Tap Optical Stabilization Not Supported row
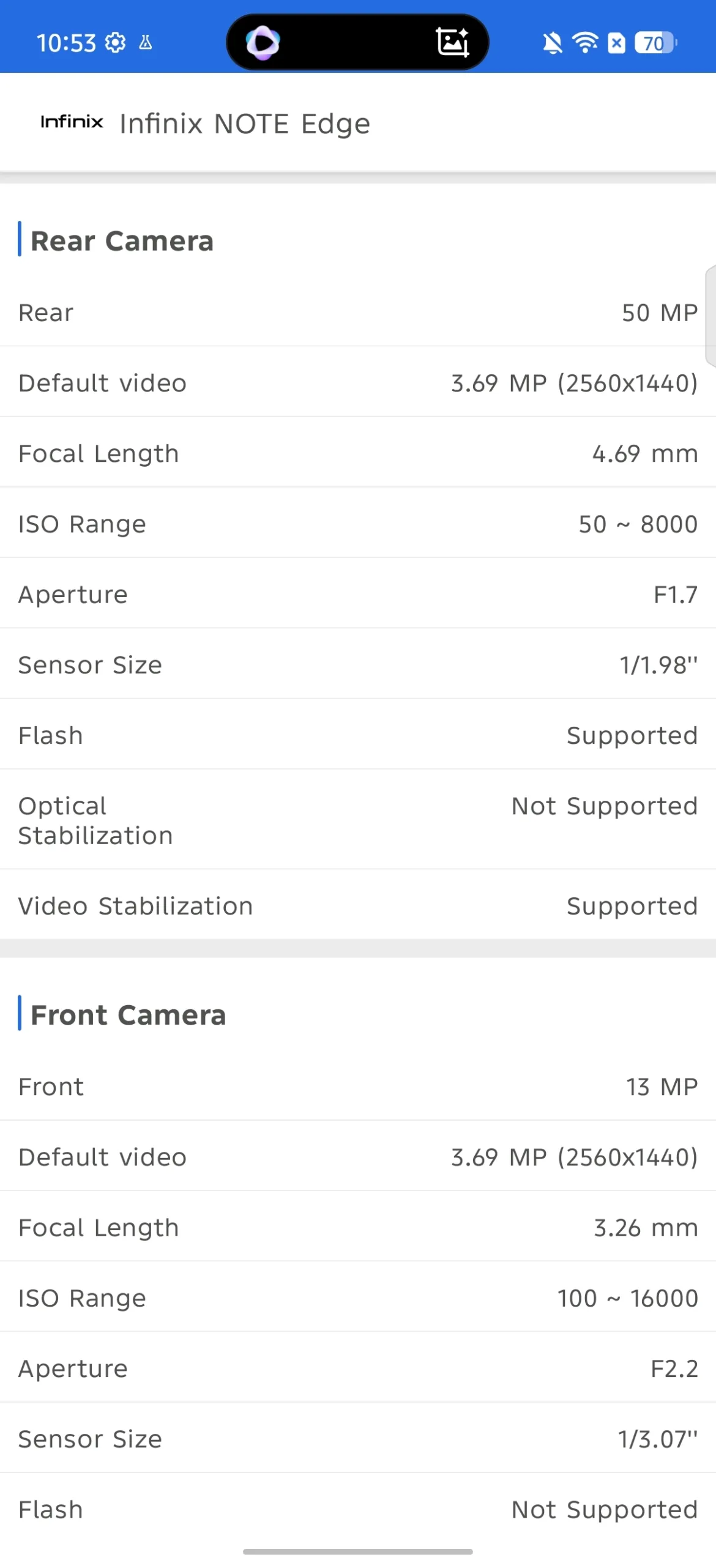Viewport: 716px width, 1566px height. point(358,820)
